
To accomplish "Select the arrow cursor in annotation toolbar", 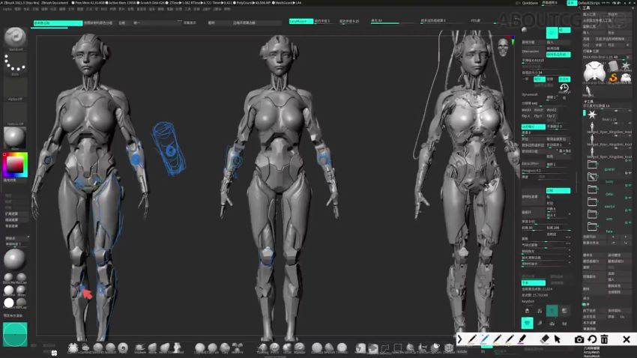I will 558,339.
